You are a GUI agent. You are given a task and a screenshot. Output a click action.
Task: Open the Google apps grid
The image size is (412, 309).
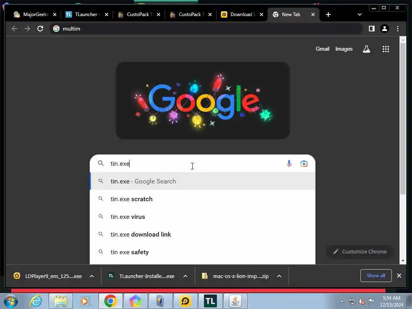pyautogui.click(x=386, y=49)
